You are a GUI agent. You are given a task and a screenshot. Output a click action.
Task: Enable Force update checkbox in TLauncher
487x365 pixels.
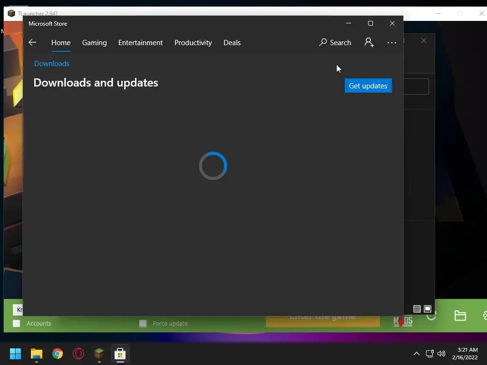click(143, 324)
